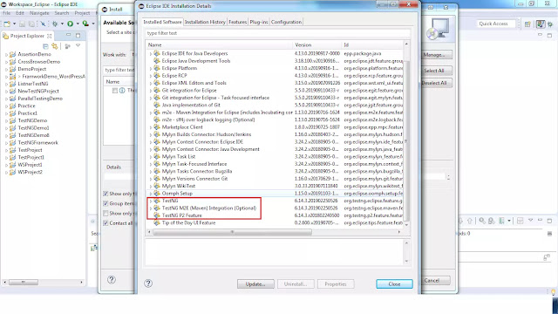
Task: Click the TestNGFramework project folder icon
Action: (x=12, y=142)
